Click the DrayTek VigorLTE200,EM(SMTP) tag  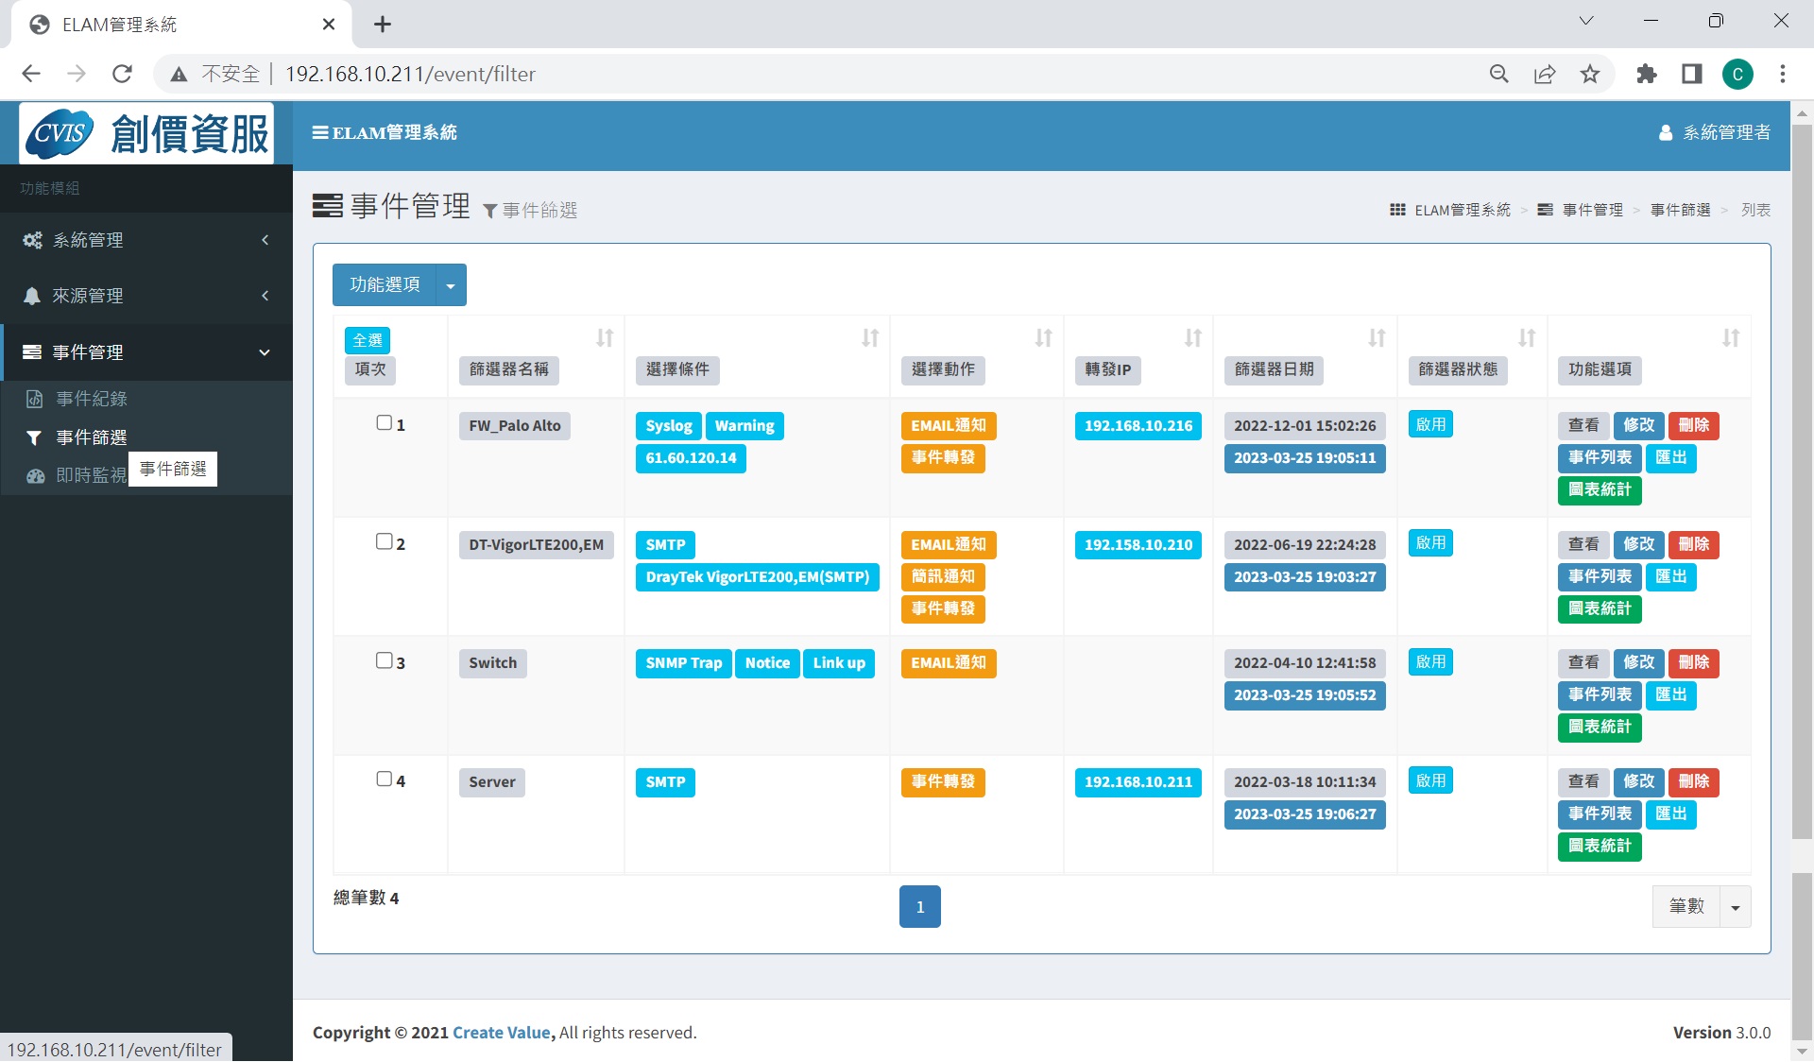[x=758, y=577]
